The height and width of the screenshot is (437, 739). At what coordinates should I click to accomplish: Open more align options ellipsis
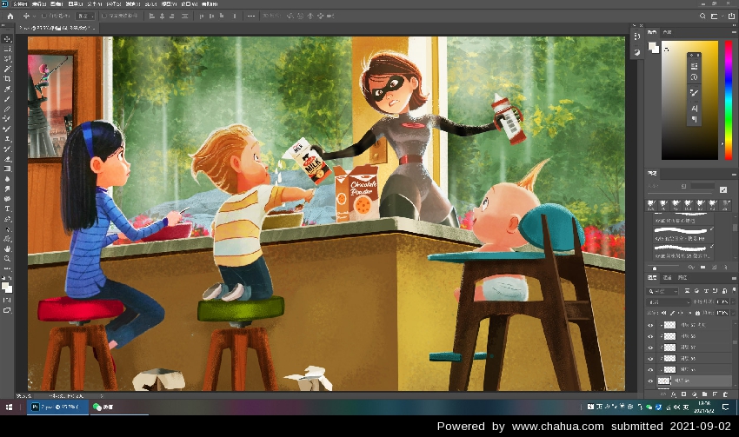pyautogui.click(x=250, y=16)
